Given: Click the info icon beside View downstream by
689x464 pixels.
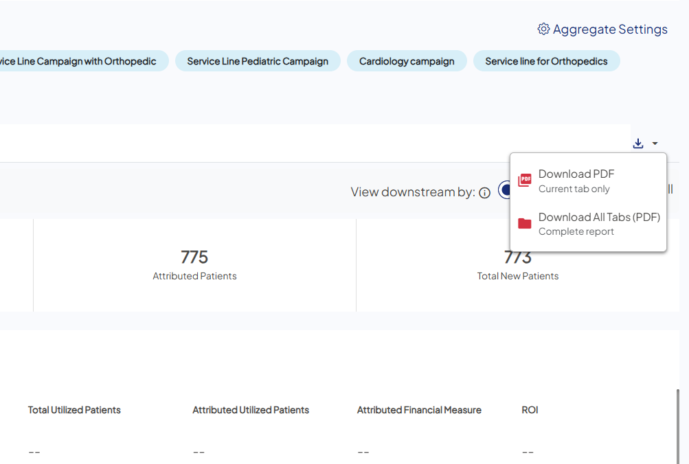Looking at the screenshot, I should click(x=485, y=192).
